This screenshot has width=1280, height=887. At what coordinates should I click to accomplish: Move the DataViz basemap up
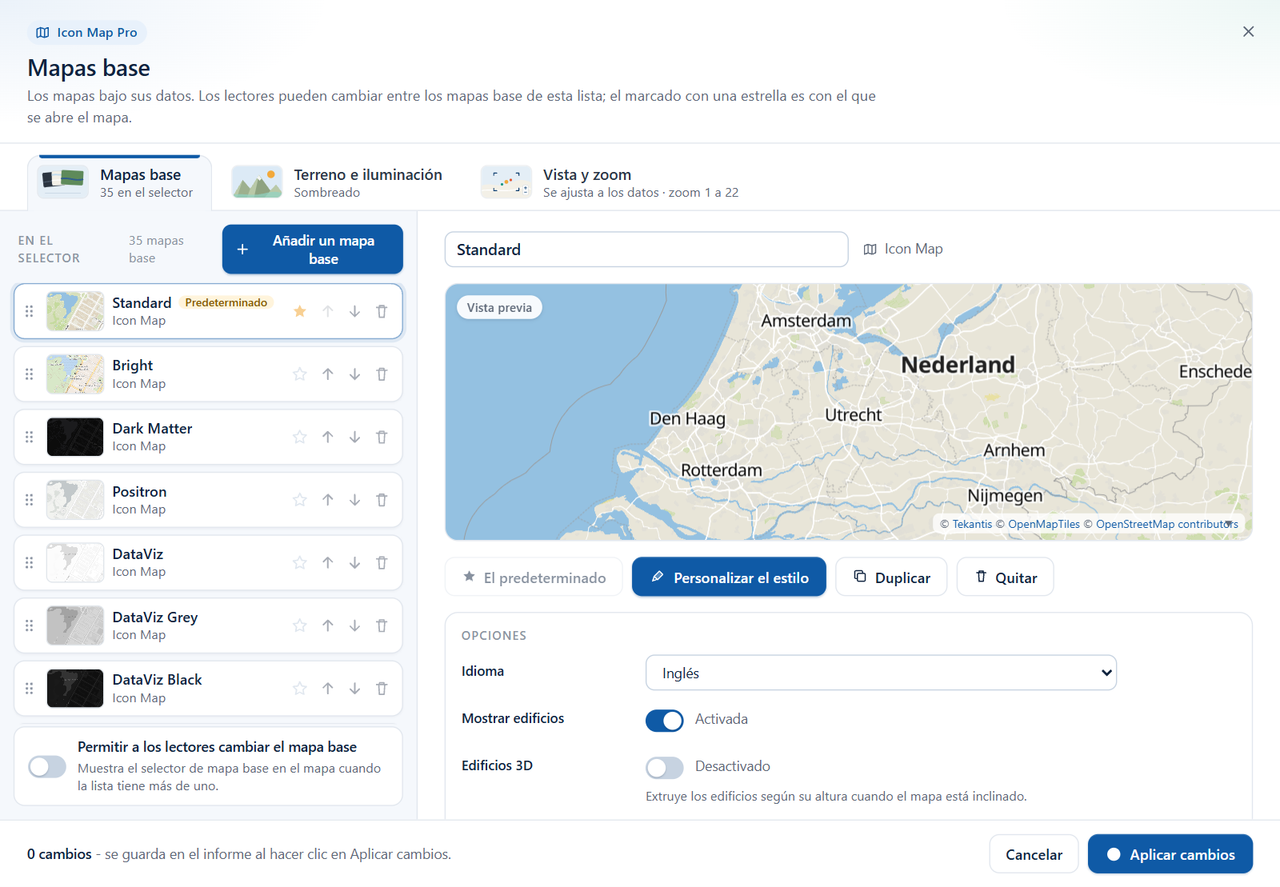click(x=328, y=562)
